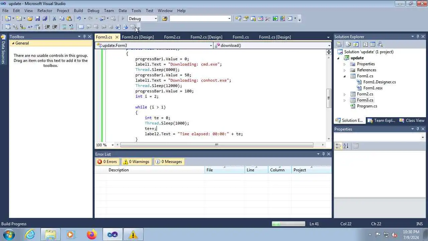428x241 pixels.
Task: Open the Refactor menu
Action: point(45,10)
